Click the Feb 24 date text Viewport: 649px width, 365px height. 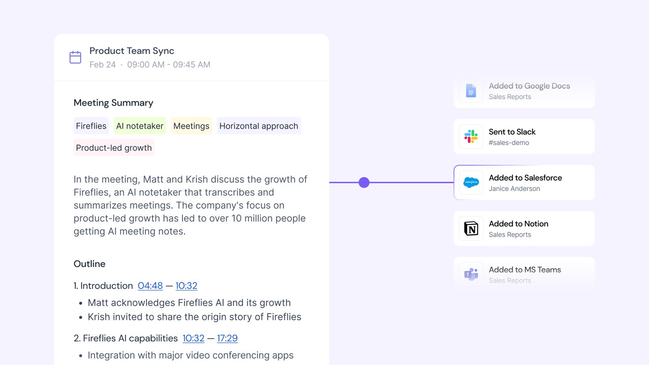(x=103, y=64)
